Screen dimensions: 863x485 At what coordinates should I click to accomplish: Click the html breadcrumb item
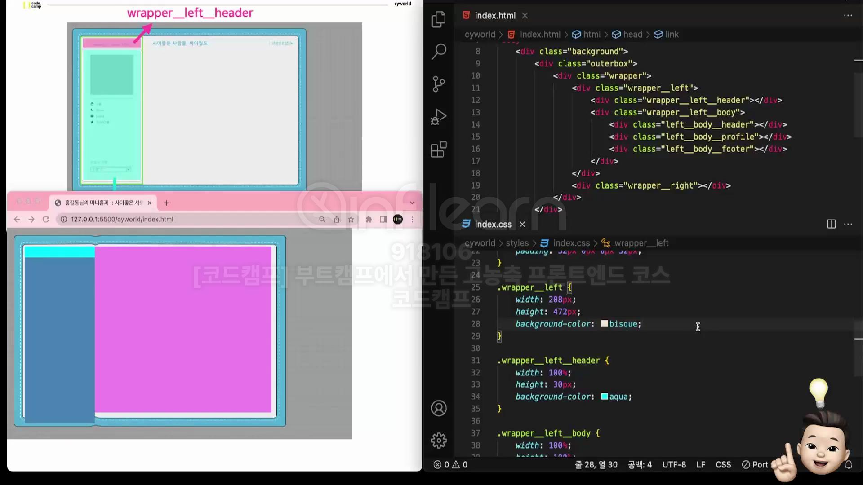[586, 35]
